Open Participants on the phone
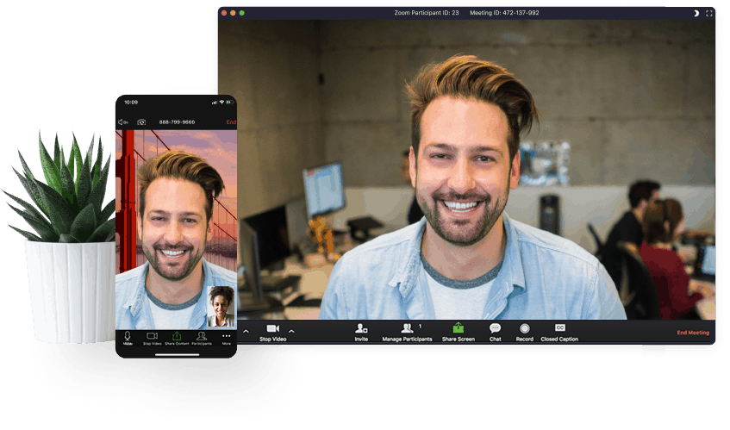 (x=201, y=337)
